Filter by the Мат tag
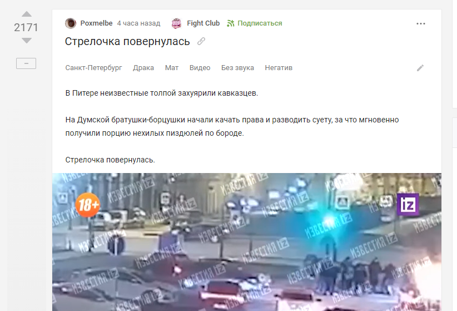The image size is (457, 311). tap(172, 68)
